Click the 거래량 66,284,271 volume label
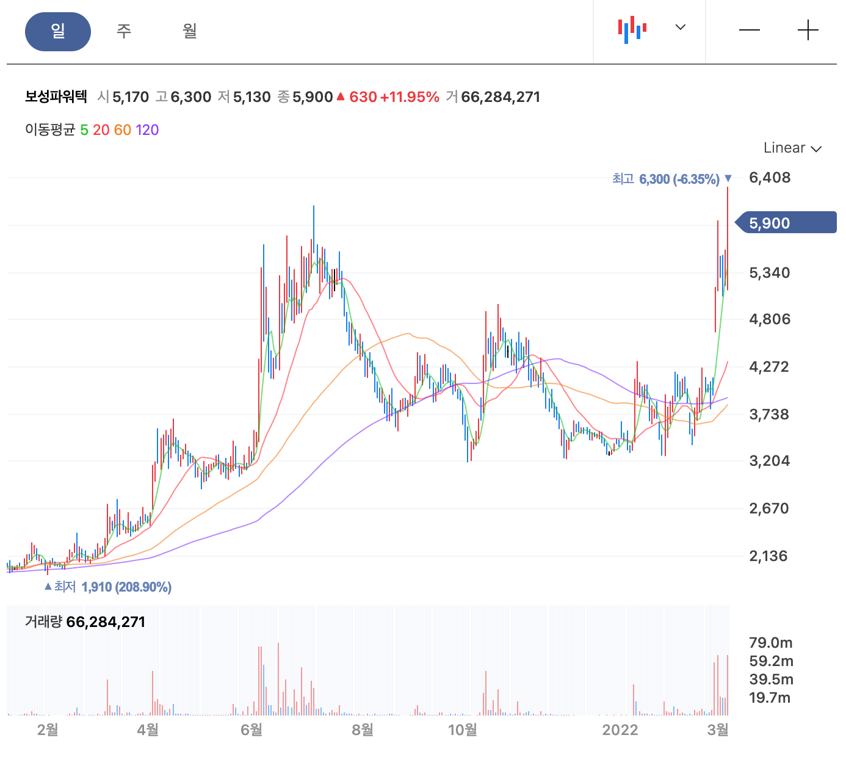The height and width of the screenshot is (768, 846). click(x=85, y=622)
